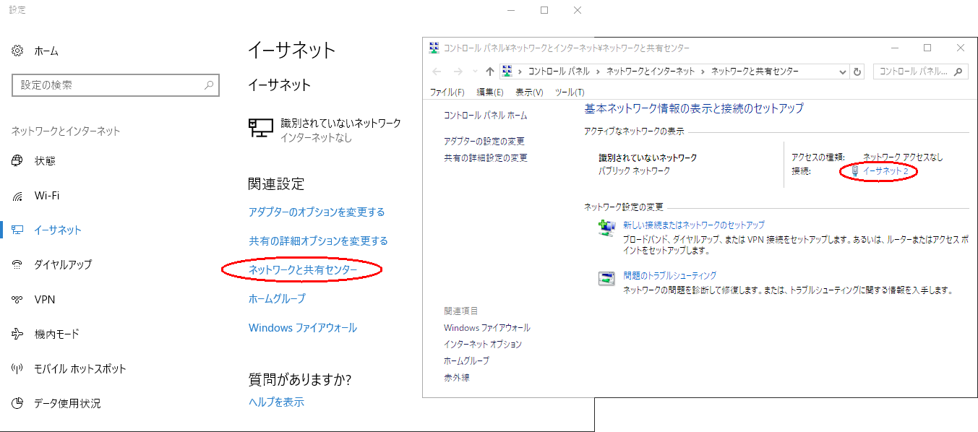978x432 pixels.
Task: Go up one level in Control Panel
Action: click(490, 72)
